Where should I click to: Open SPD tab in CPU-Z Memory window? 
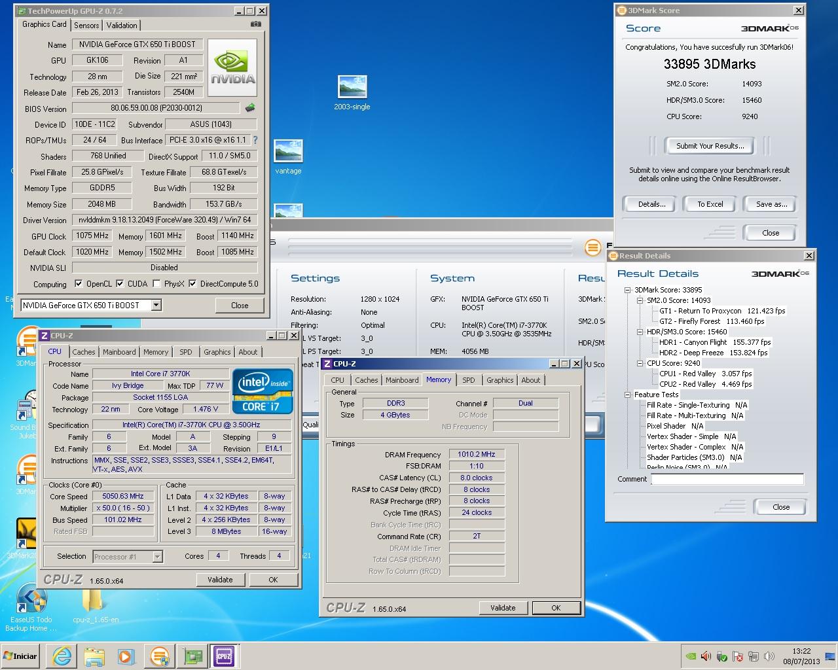pyautogui.click(x=469, y=380)
